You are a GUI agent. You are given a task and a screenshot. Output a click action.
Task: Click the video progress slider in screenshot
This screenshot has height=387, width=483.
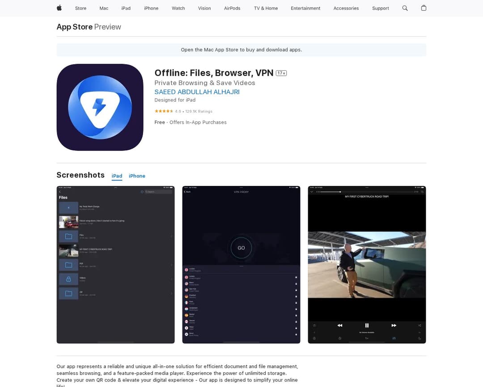(x=367, y=192)
